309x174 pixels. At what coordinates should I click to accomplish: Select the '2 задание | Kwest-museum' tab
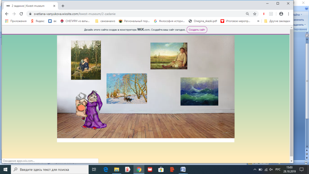31,6
